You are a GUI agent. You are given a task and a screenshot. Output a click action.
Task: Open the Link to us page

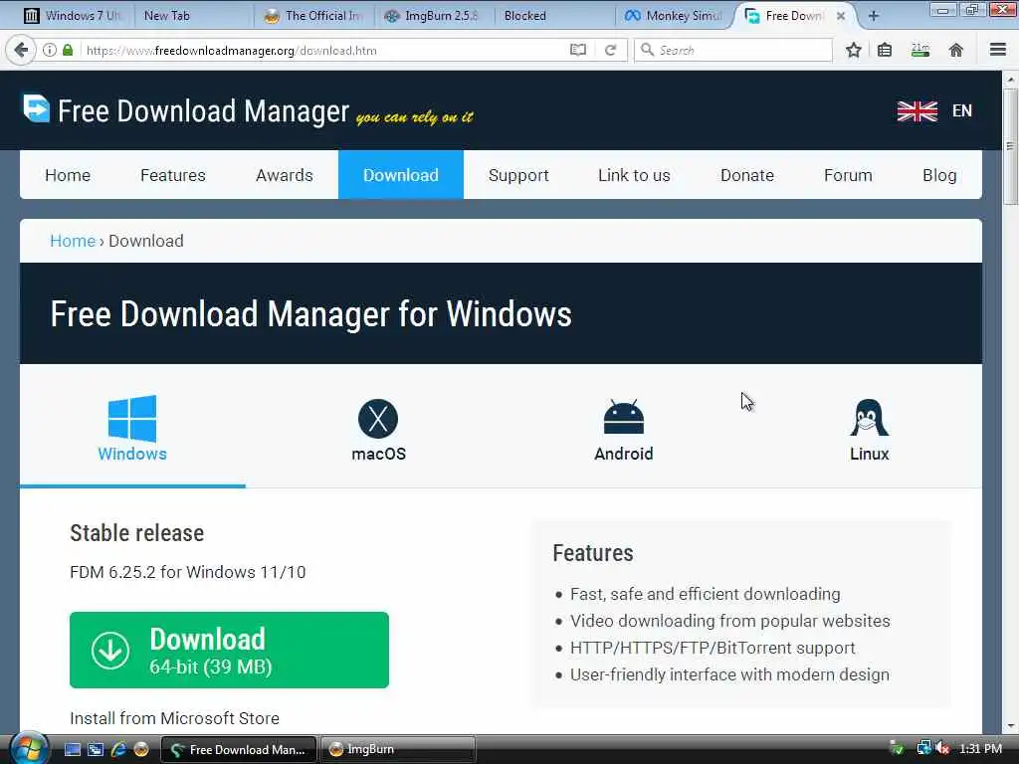634,175
